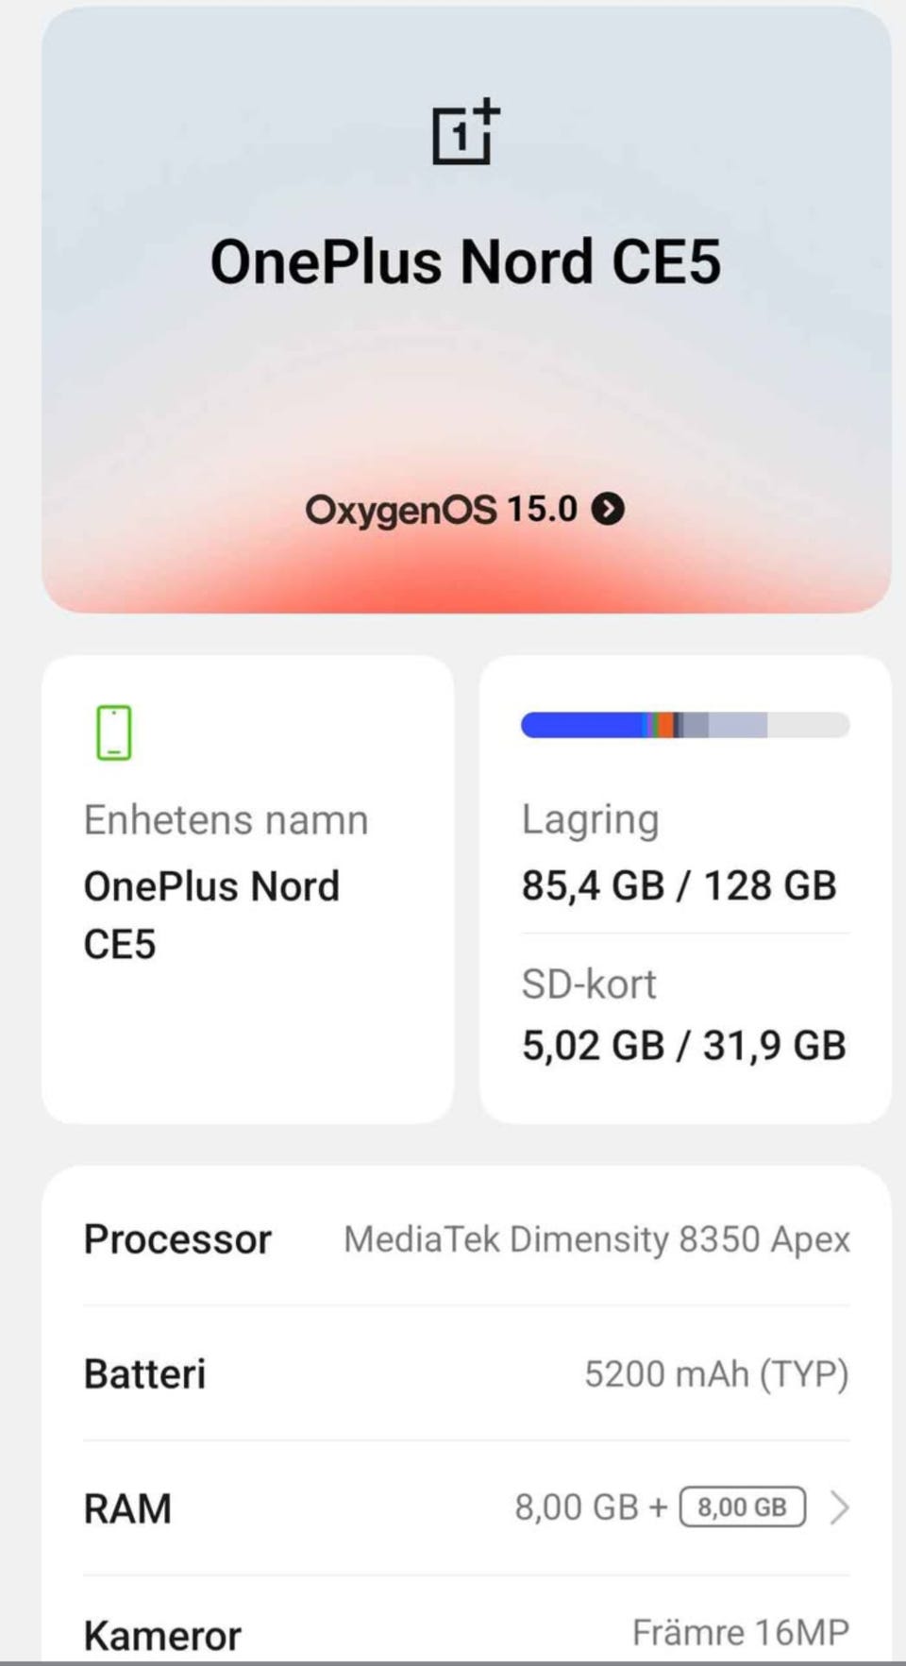Tap the green phone device icon

pos(114,732)
